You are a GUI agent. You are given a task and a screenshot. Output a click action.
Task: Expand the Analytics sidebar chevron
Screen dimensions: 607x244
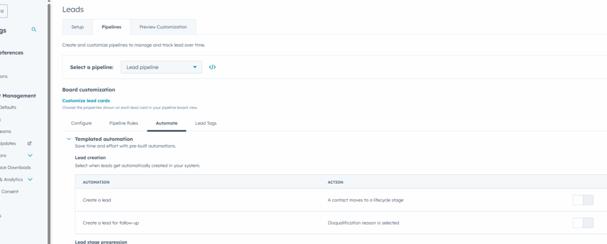tap(30, 179)
